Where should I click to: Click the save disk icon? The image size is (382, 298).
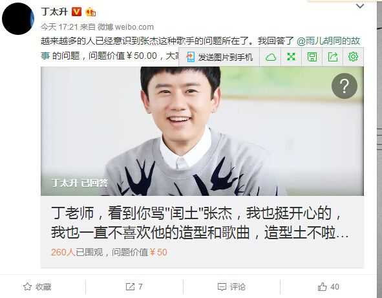click(x=312, y=57)
